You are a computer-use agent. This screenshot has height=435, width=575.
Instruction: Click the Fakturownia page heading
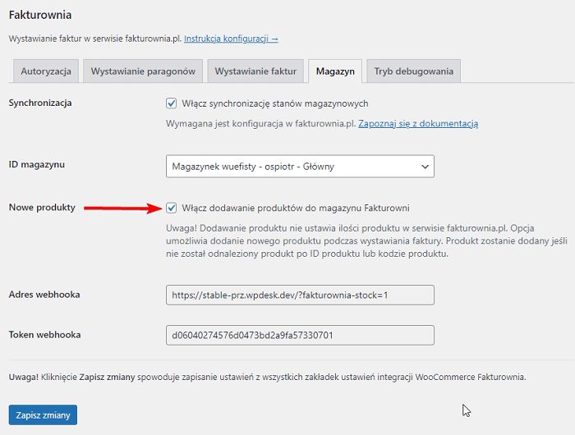(x=40, y=15)
